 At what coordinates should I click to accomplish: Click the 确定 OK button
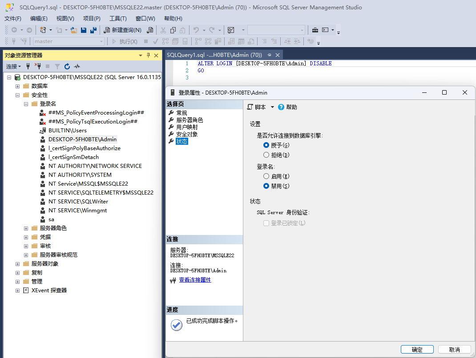417,350
